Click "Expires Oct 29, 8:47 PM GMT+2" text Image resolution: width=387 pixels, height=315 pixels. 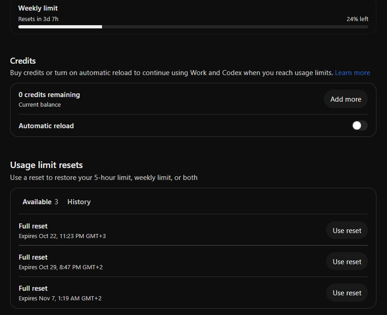pyautogui.click(x=61, y=267)
